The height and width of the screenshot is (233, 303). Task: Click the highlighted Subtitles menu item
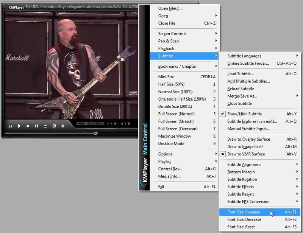pyautogui.click(x=184, y=56)
